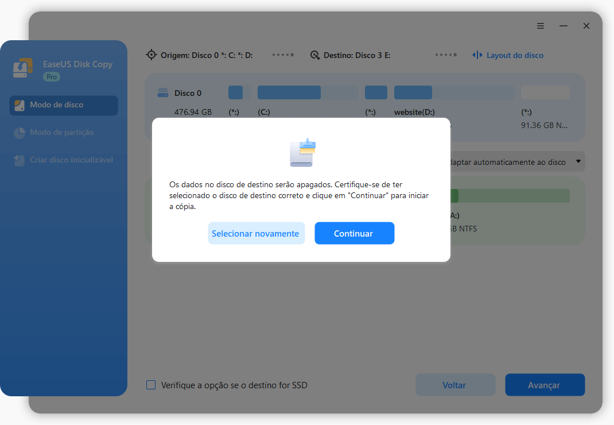The width and height of the screenshot is (614, 425).
Task: Expand the arrows after Origem: Disco 0
Action: point(283,55)
